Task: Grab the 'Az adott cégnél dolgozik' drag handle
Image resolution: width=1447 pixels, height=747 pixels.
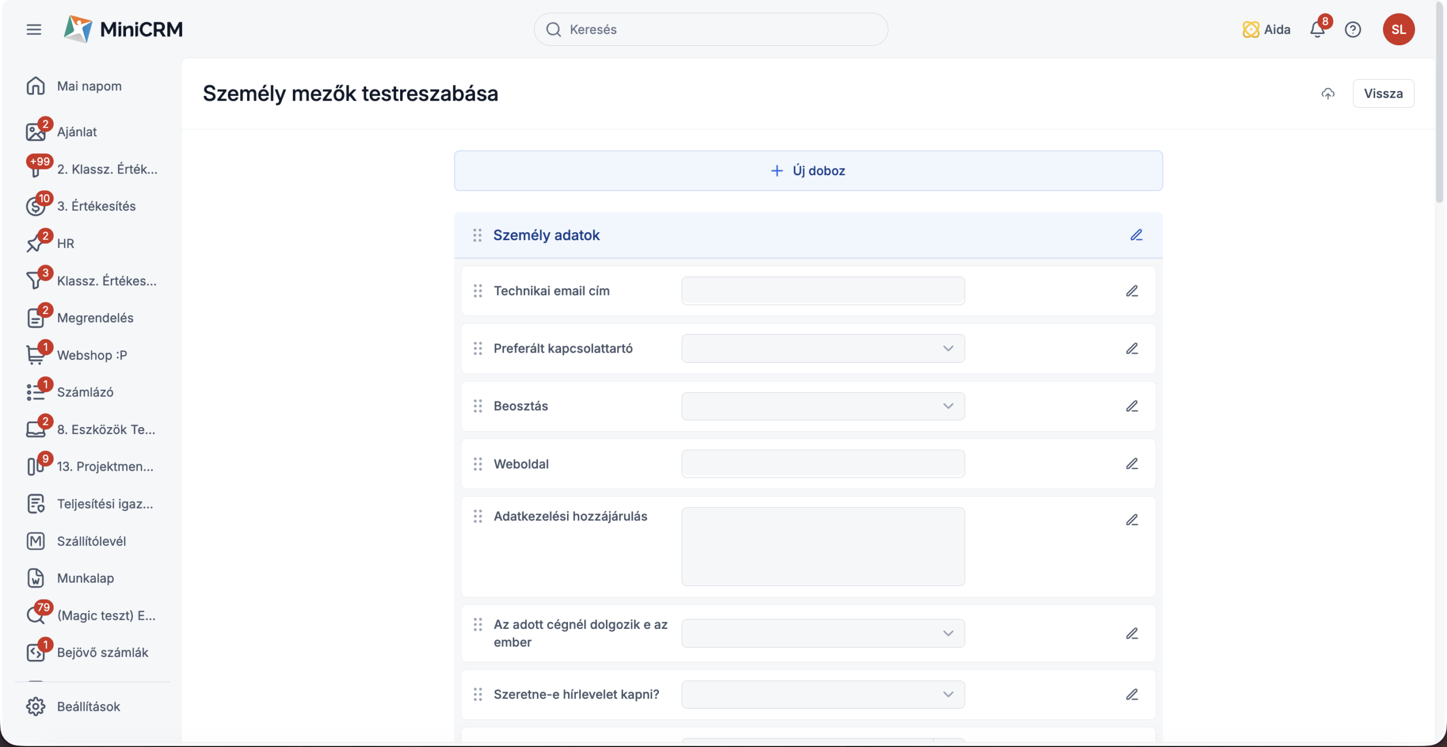Action: click(478, 624)
